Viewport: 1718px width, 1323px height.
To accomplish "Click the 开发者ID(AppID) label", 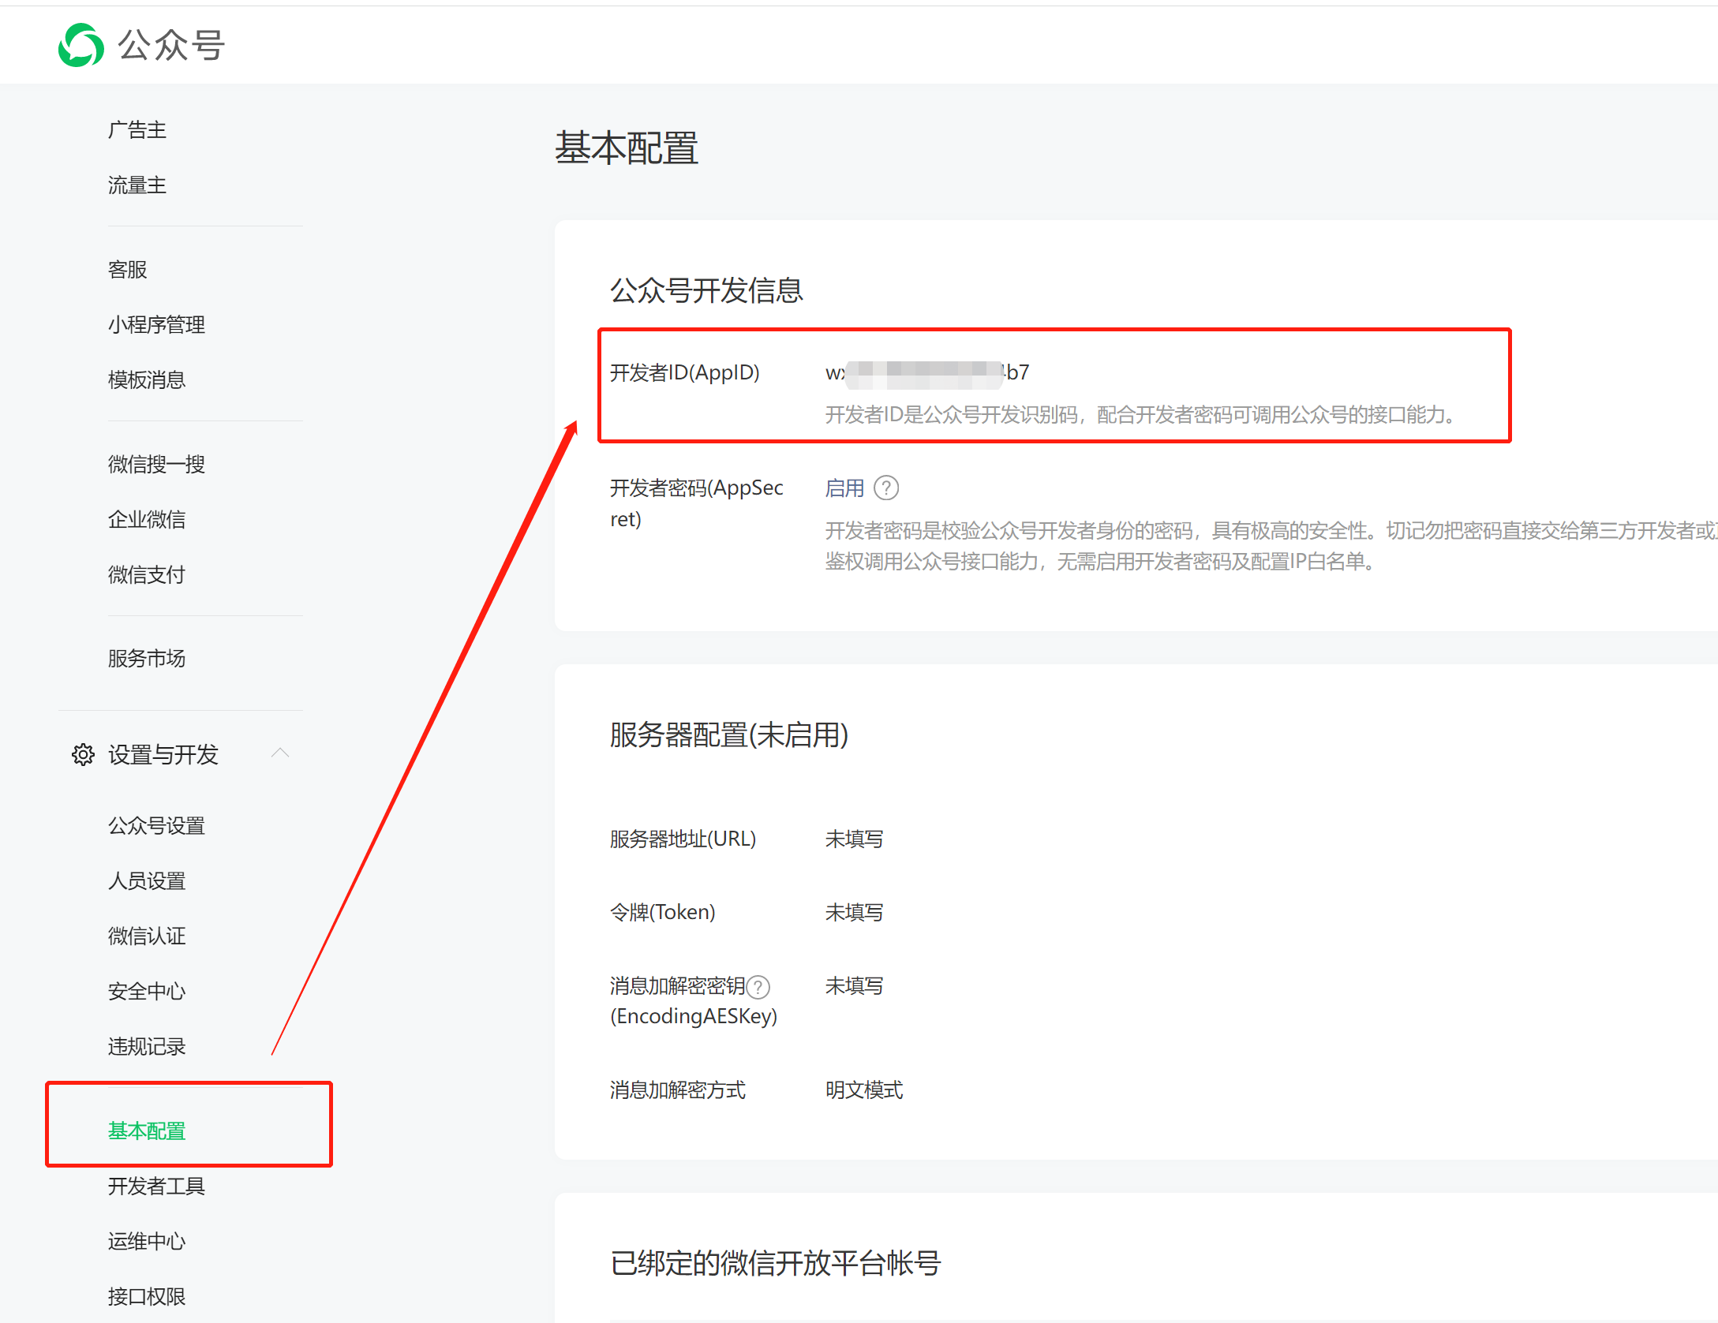I will (x=685, y=372).
